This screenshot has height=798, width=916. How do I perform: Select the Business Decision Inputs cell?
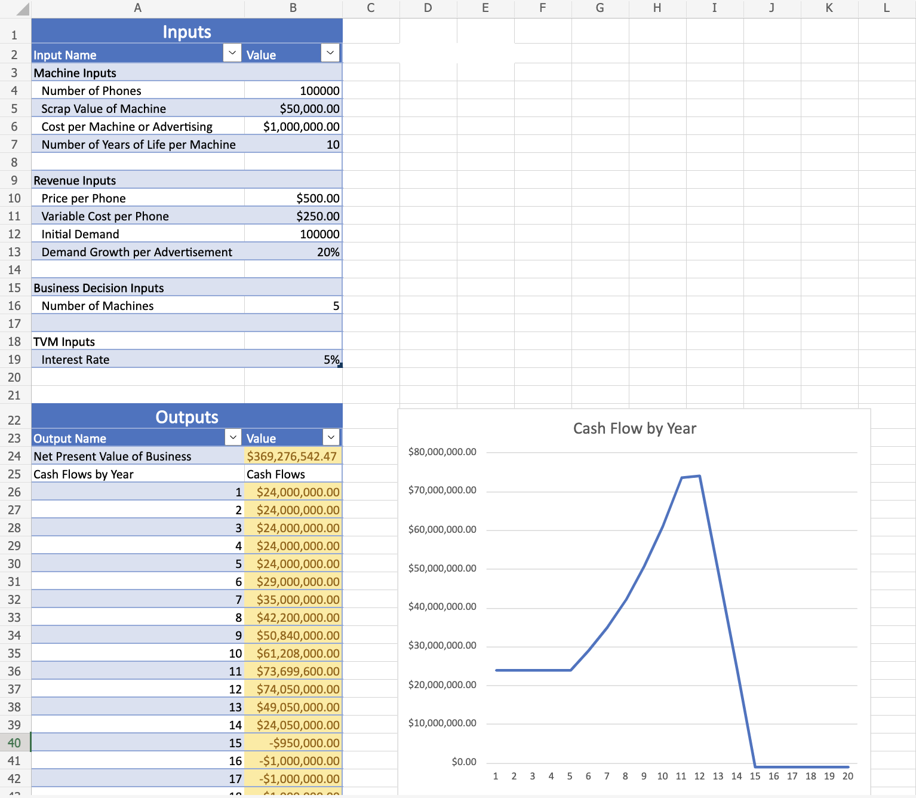138,287
